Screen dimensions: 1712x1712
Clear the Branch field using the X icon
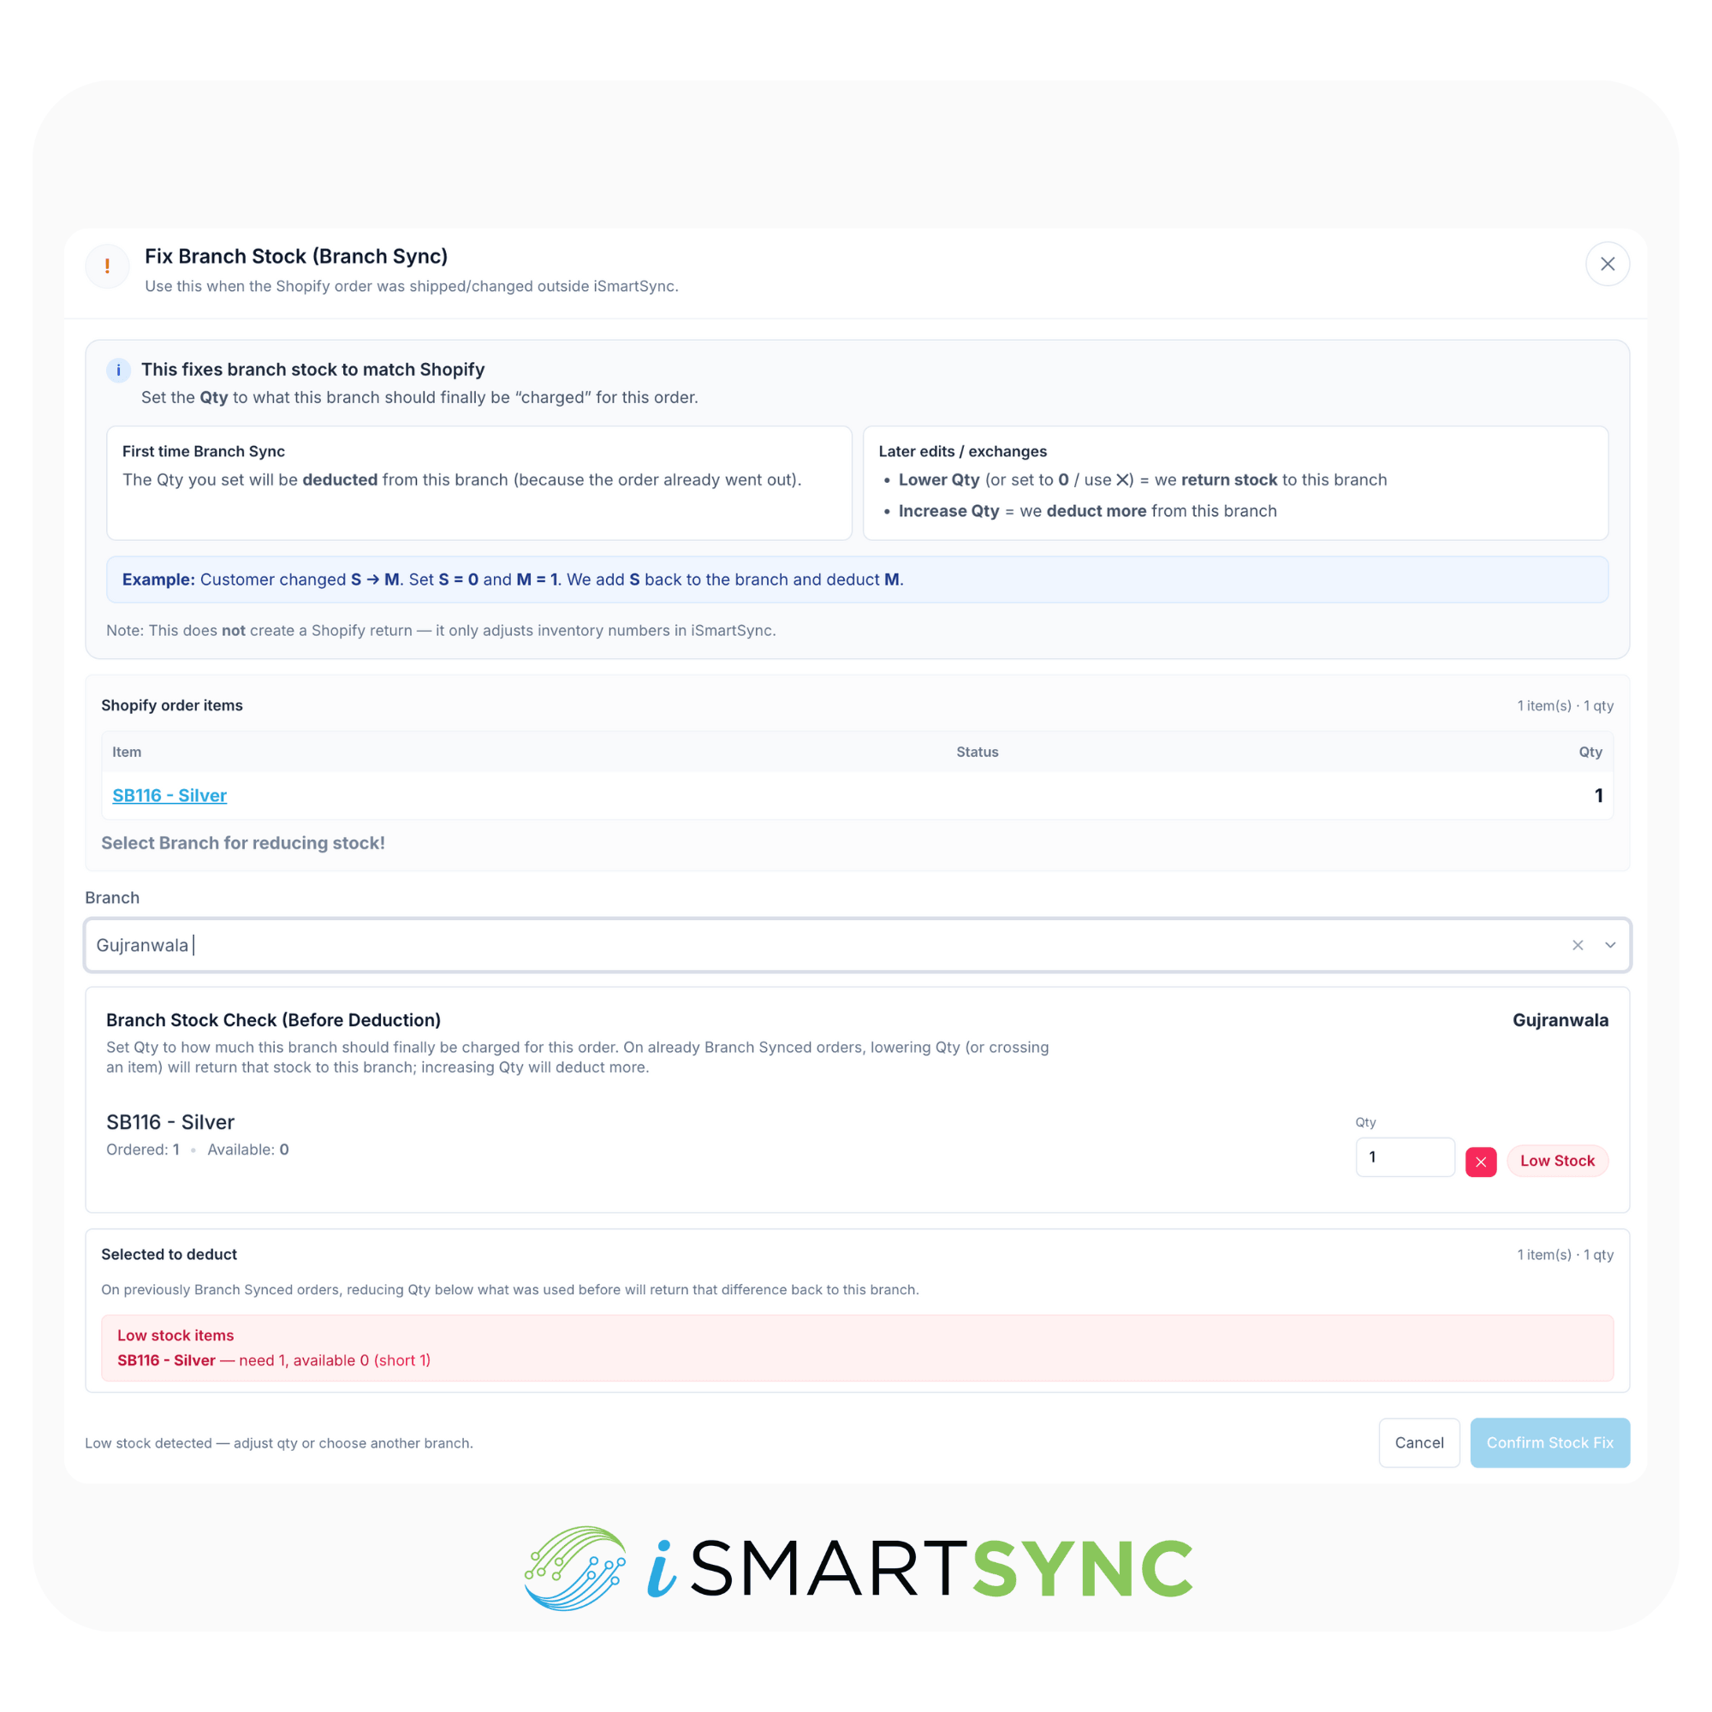tap(1578, 945)
